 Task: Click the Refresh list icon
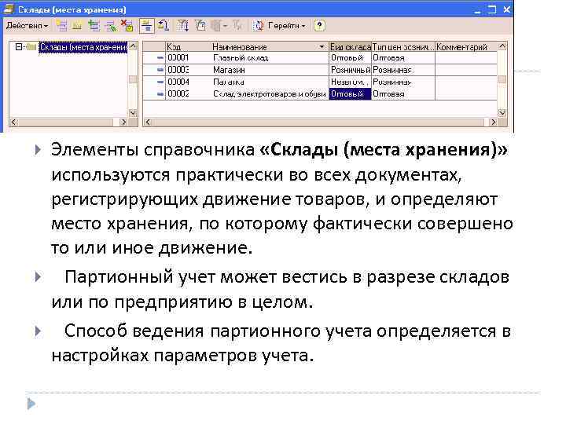click(x=259, y=26)
